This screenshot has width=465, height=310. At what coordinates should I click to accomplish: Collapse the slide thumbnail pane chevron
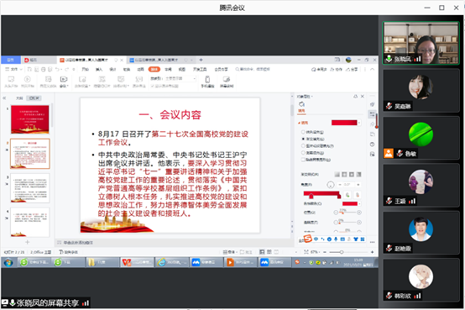(x=4, y=98)
